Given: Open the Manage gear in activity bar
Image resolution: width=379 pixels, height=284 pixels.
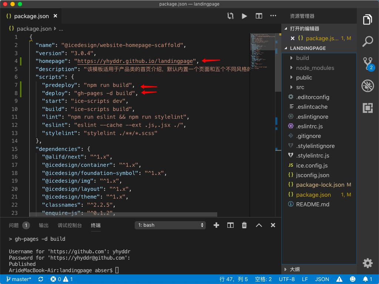Looking at the screenshot, I should [368, 263].
